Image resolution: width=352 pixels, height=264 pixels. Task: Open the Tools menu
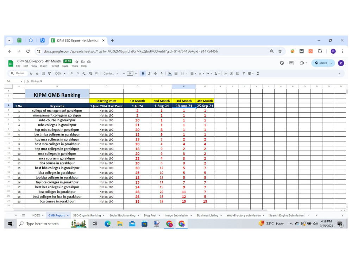click(x=75, y=66)
